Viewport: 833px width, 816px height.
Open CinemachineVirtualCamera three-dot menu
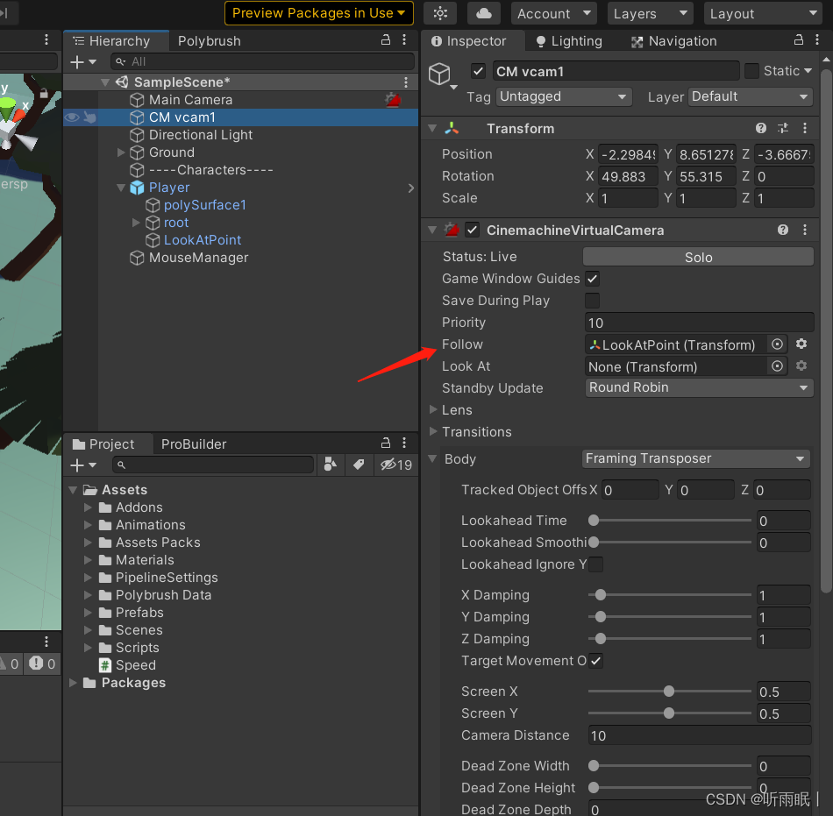tap(805, 230)
